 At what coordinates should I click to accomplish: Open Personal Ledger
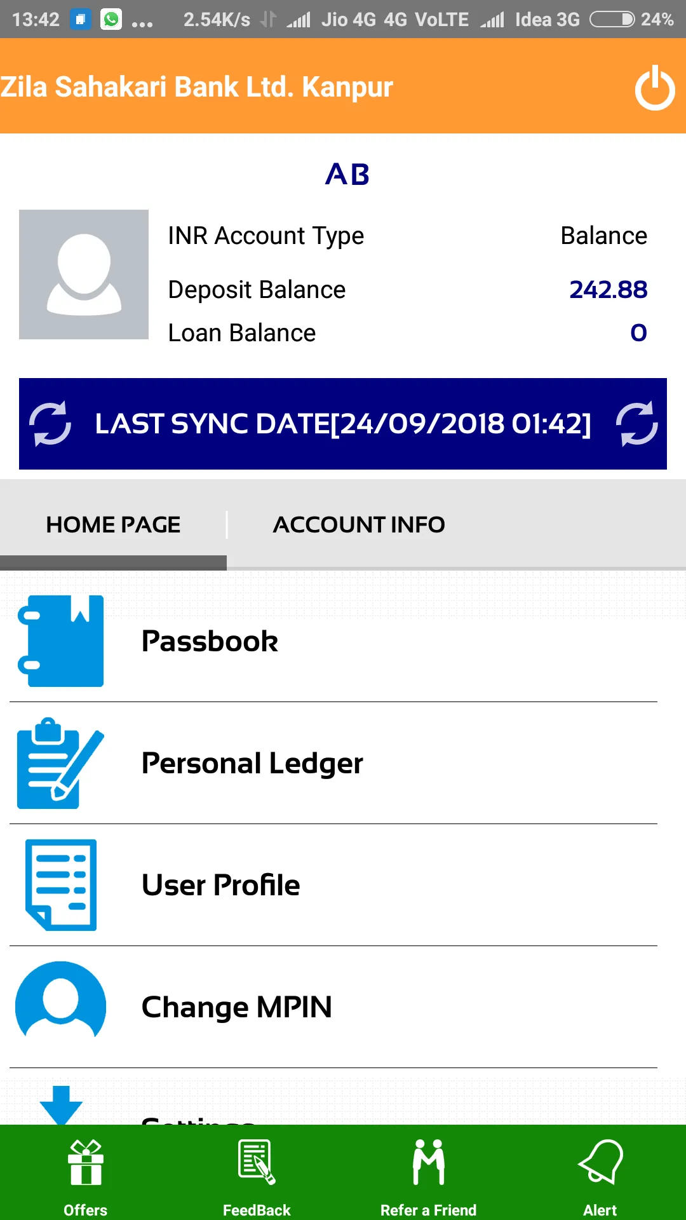(333, 763)
